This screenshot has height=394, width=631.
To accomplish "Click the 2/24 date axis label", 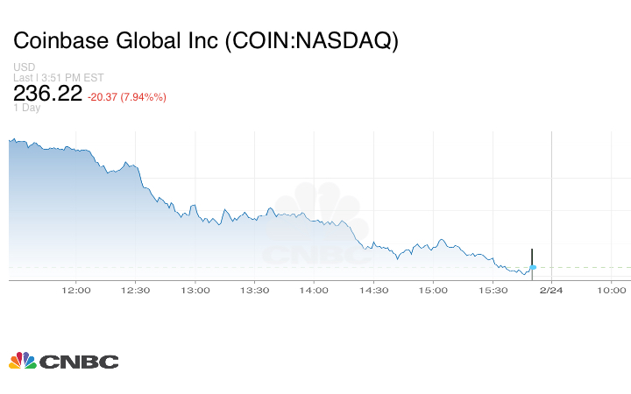I will (x=550, y=290).
